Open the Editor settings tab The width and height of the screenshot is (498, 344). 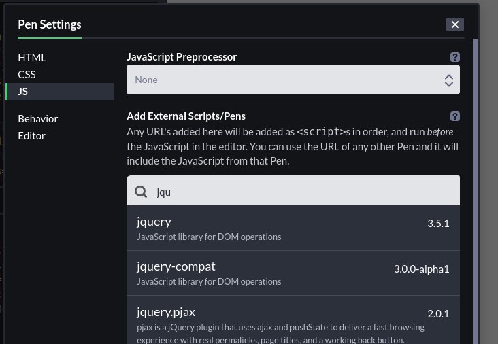(31, 136)
